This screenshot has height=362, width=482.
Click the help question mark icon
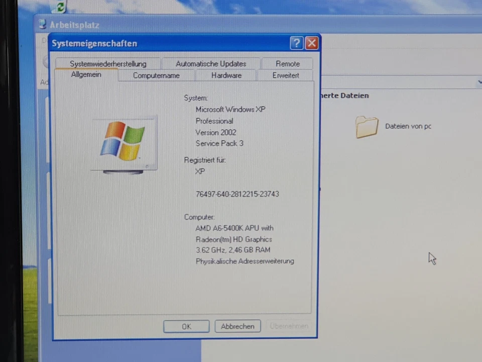point(296,43)
